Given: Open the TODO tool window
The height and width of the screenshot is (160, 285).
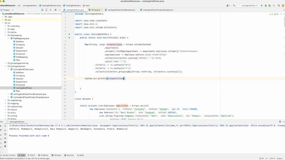Looking at the screenshot, I should (31, 155).
